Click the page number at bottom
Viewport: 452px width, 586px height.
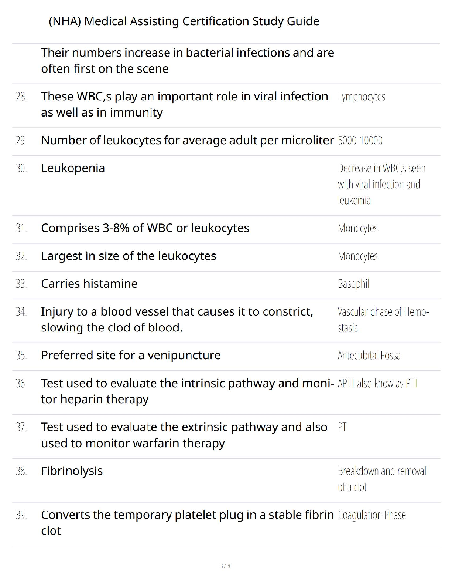tap(226, 566)
